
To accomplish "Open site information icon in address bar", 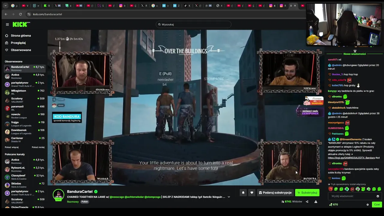I will [x=29, y=14].
